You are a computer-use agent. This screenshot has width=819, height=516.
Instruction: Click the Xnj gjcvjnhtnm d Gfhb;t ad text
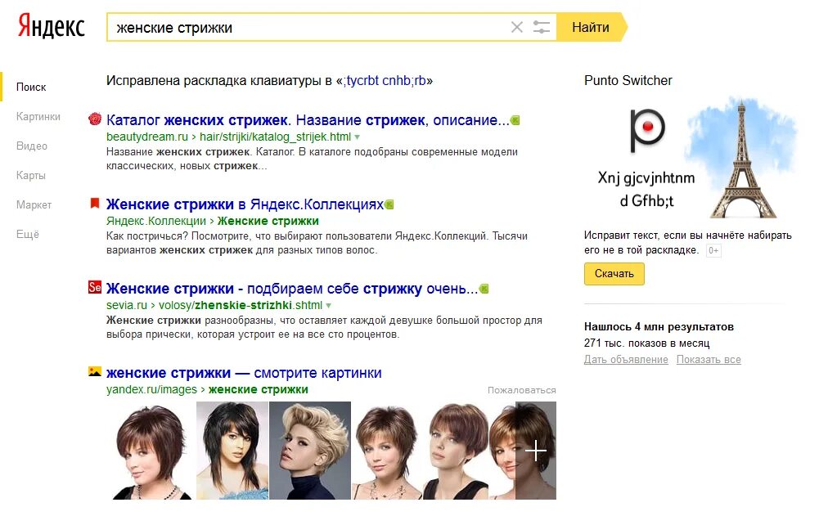(x=646, y=189)
